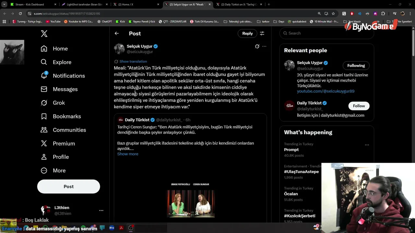
Task: Open the Youtube to MP3 bookmark
Action: pyautogui.click(x=78, y=22)
